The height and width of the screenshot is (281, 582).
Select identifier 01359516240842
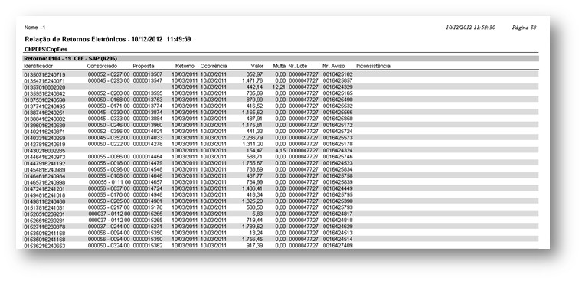click(x=44, y=93)
